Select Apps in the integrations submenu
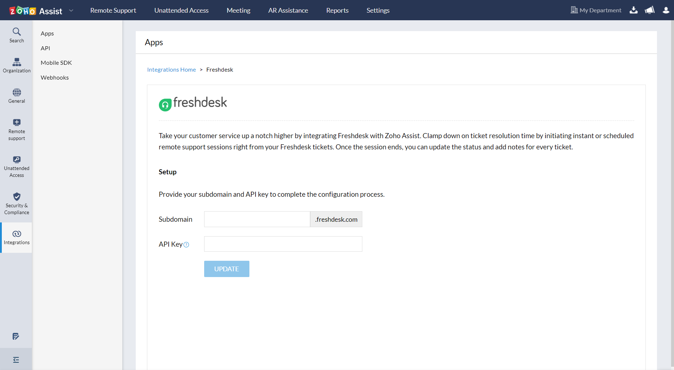Screen dimensions: 674x370 (x=47, y=34)
